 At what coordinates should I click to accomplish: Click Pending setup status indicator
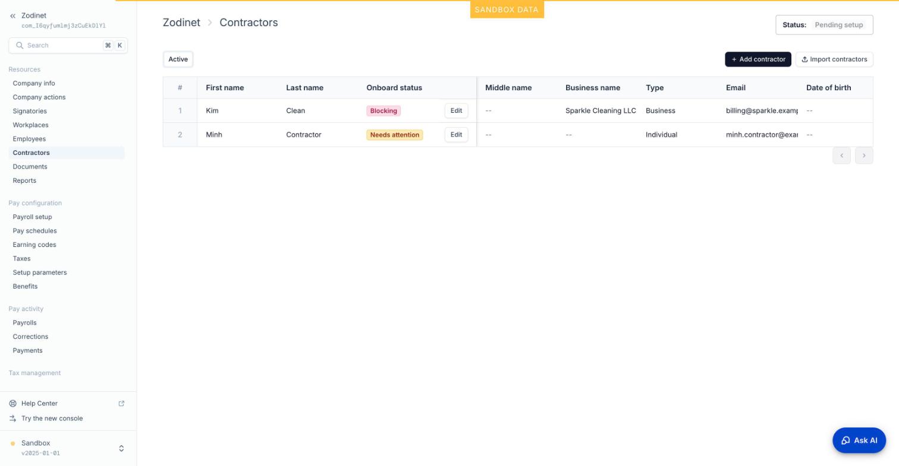(838, 25)
